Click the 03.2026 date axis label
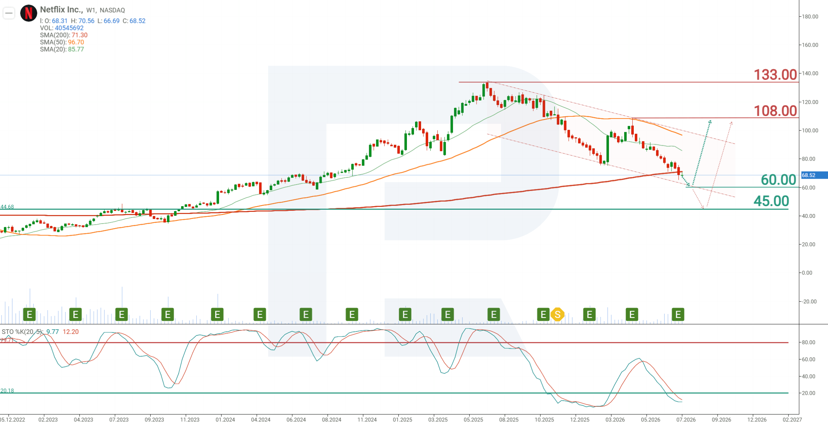Image resolution: width=828 pixels, height=423 pixels. (615, 419)
